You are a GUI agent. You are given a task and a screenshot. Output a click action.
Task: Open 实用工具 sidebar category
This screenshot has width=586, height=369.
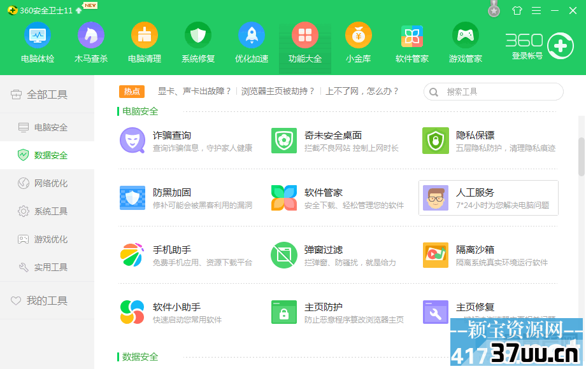pos(47,267)
